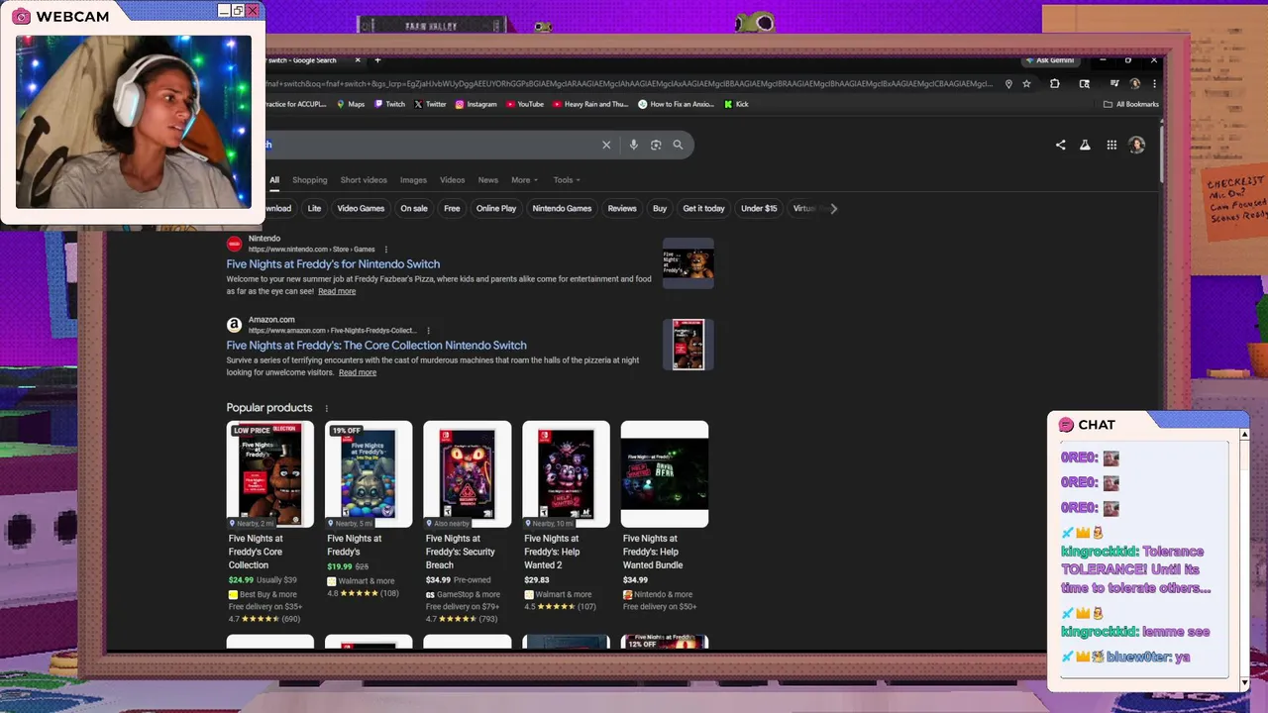Open Security Breach product image
The image size is (1268, 713).
coord(468,474)
